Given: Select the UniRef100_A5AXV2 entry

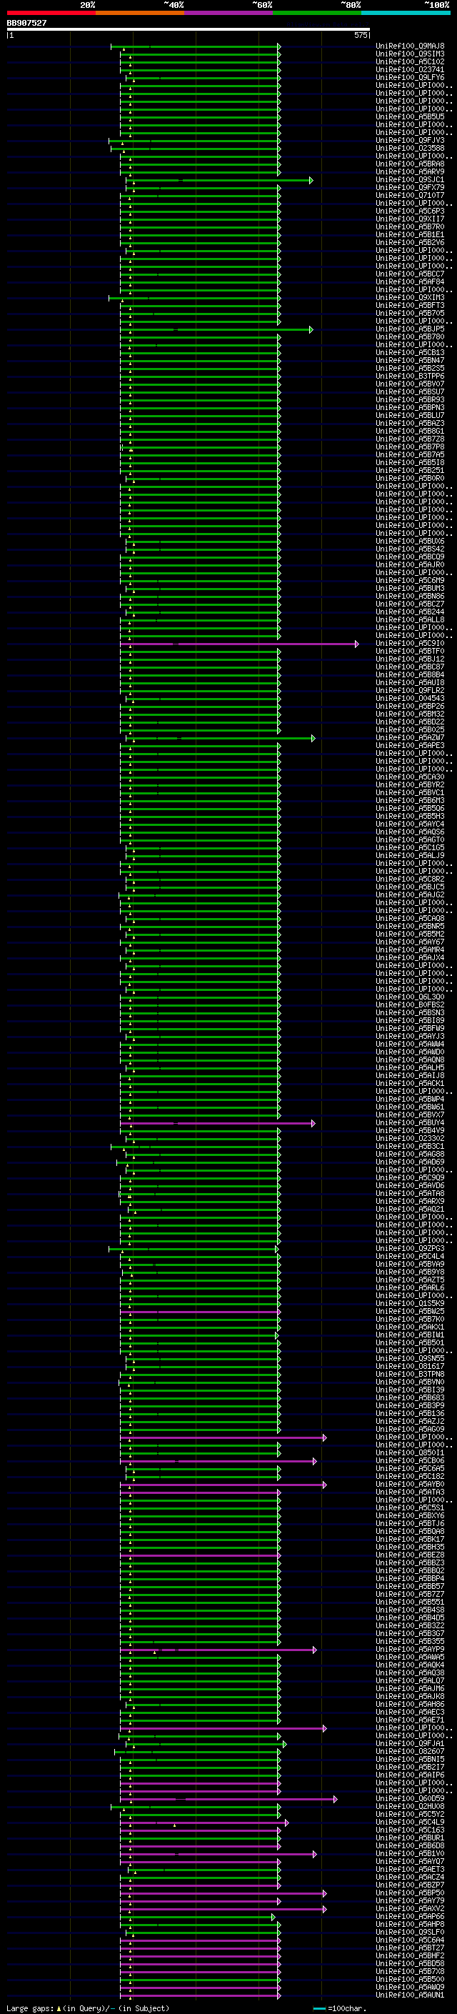Looking at the screenshot, I should 410,1908.
